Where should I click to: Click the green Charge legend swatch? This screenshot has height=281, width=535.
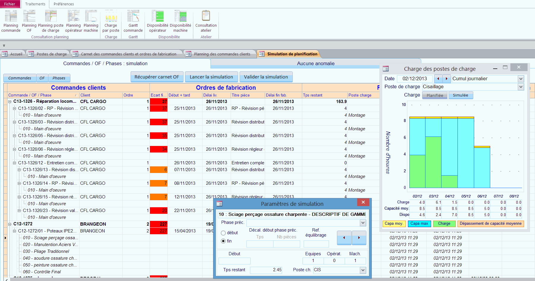pyautogui.click(x=444, y=224)
